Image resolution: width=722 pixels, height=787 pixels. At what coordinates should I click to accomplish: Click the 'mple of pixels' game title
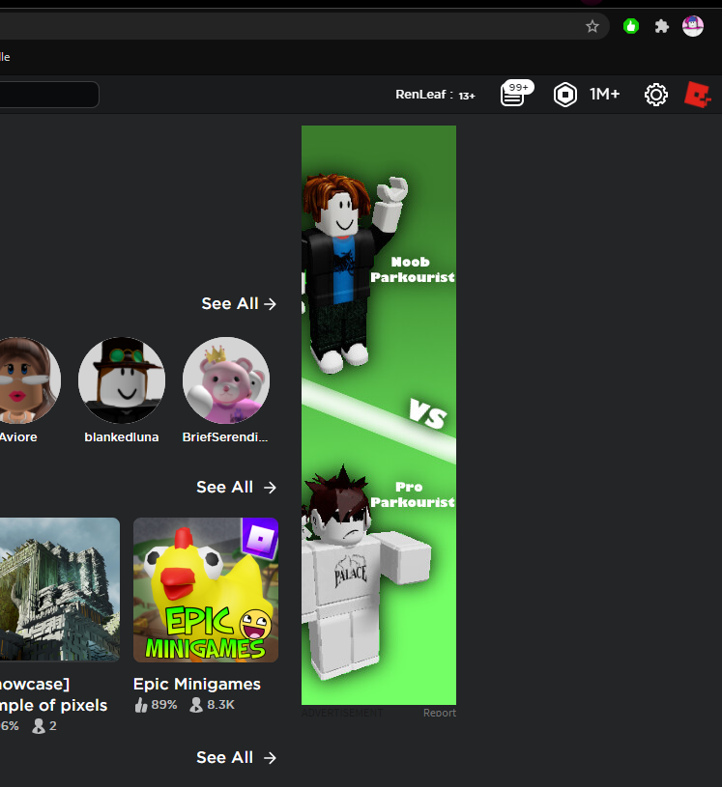53,705
